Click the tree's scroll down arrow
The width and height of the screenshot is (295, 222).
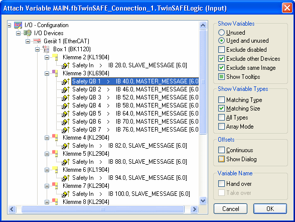click(x=203, y=200)
